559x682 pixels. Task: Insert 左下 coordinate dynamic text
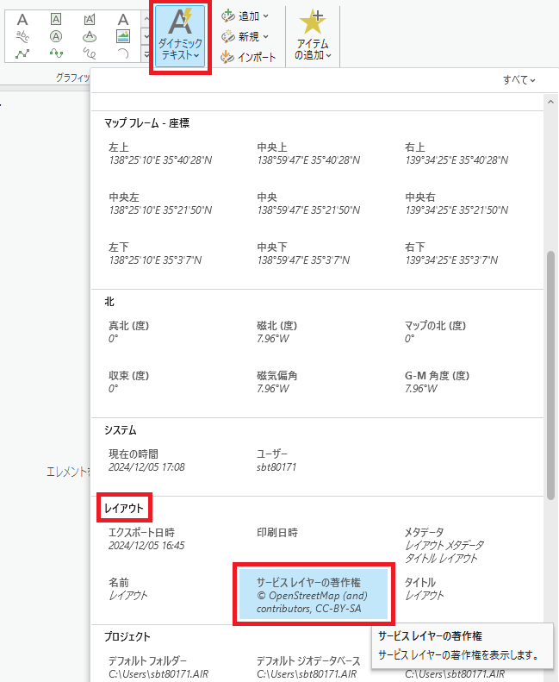[155, 254]
